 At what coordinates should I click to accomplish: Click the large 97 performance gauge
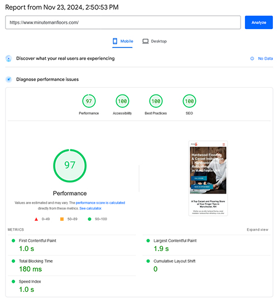tap(70, 165)
